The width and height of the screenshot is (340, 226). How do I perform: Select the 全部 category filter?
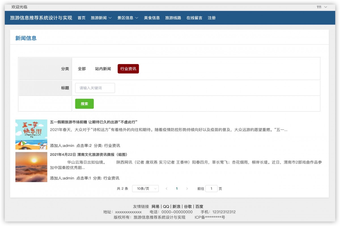[x=82, y=69]
